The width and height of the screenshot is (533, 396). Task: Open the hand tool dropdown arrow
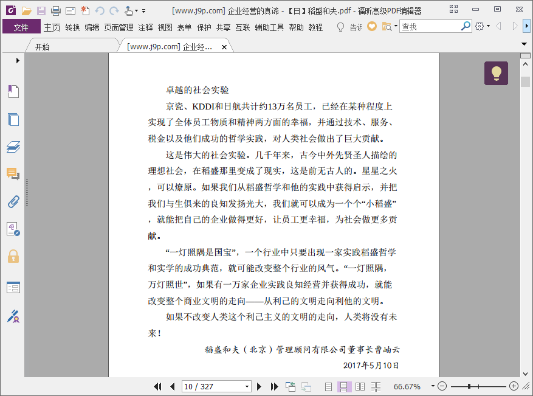click(136, 11)
